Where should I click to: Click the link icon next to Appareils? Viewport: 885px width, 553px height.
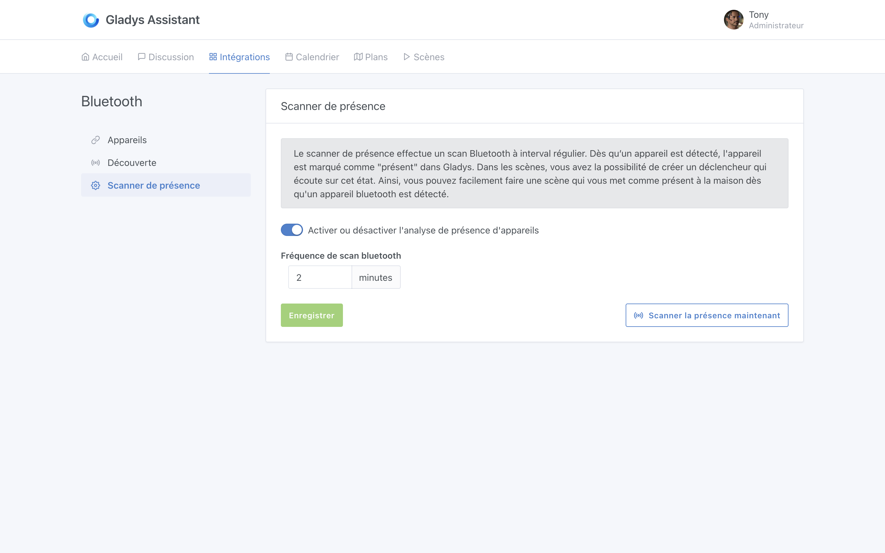pos(96,140)
